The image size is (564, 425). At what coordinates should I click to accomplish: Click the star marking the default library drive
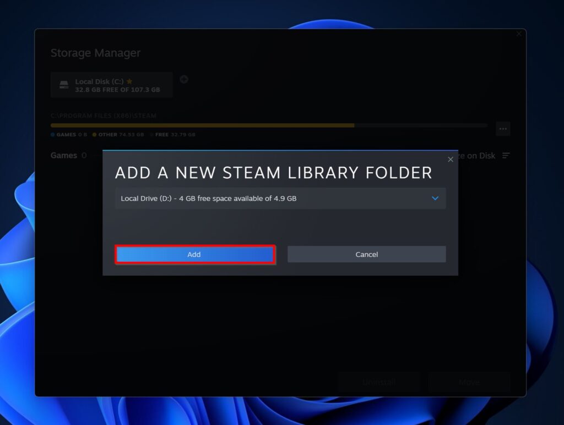[129, 81]
